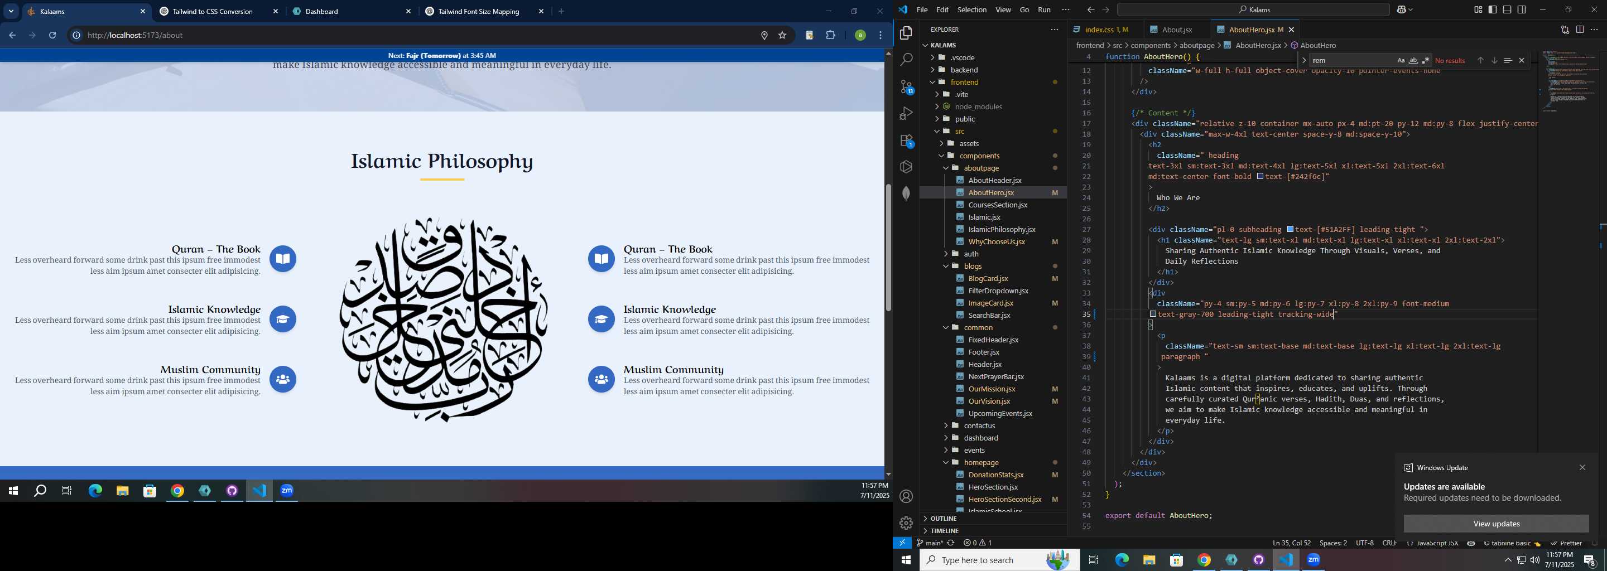Open the changes compare icon in editor actions
The image size is (1607, 571).
(x=1565, y=30)
